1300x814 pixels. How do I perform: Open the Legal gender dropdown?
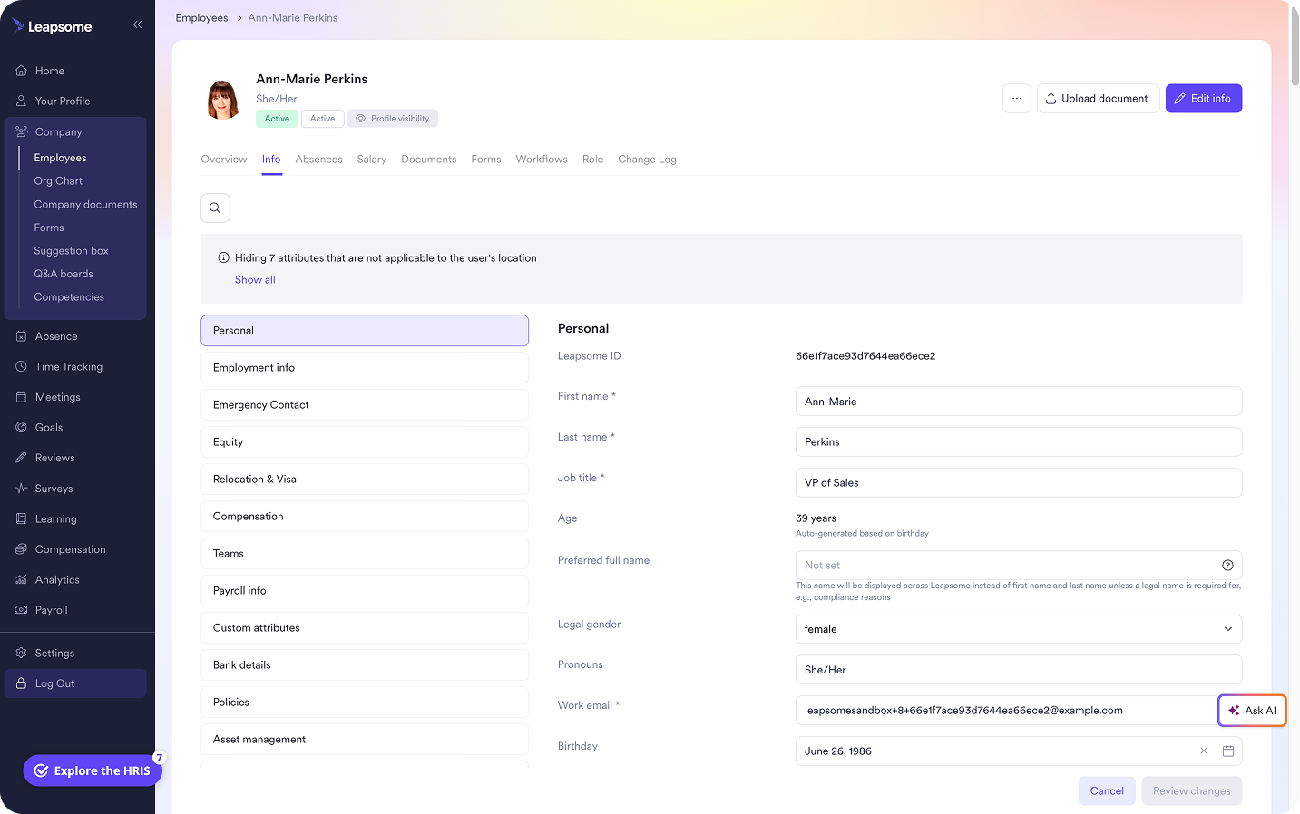pyautogui.click(x=1019, y=629)
